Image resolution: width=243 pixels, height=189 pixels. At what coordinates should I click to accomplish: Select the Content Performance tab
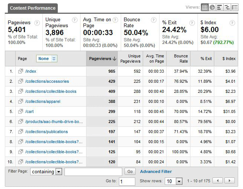click(x=33, y=8)
